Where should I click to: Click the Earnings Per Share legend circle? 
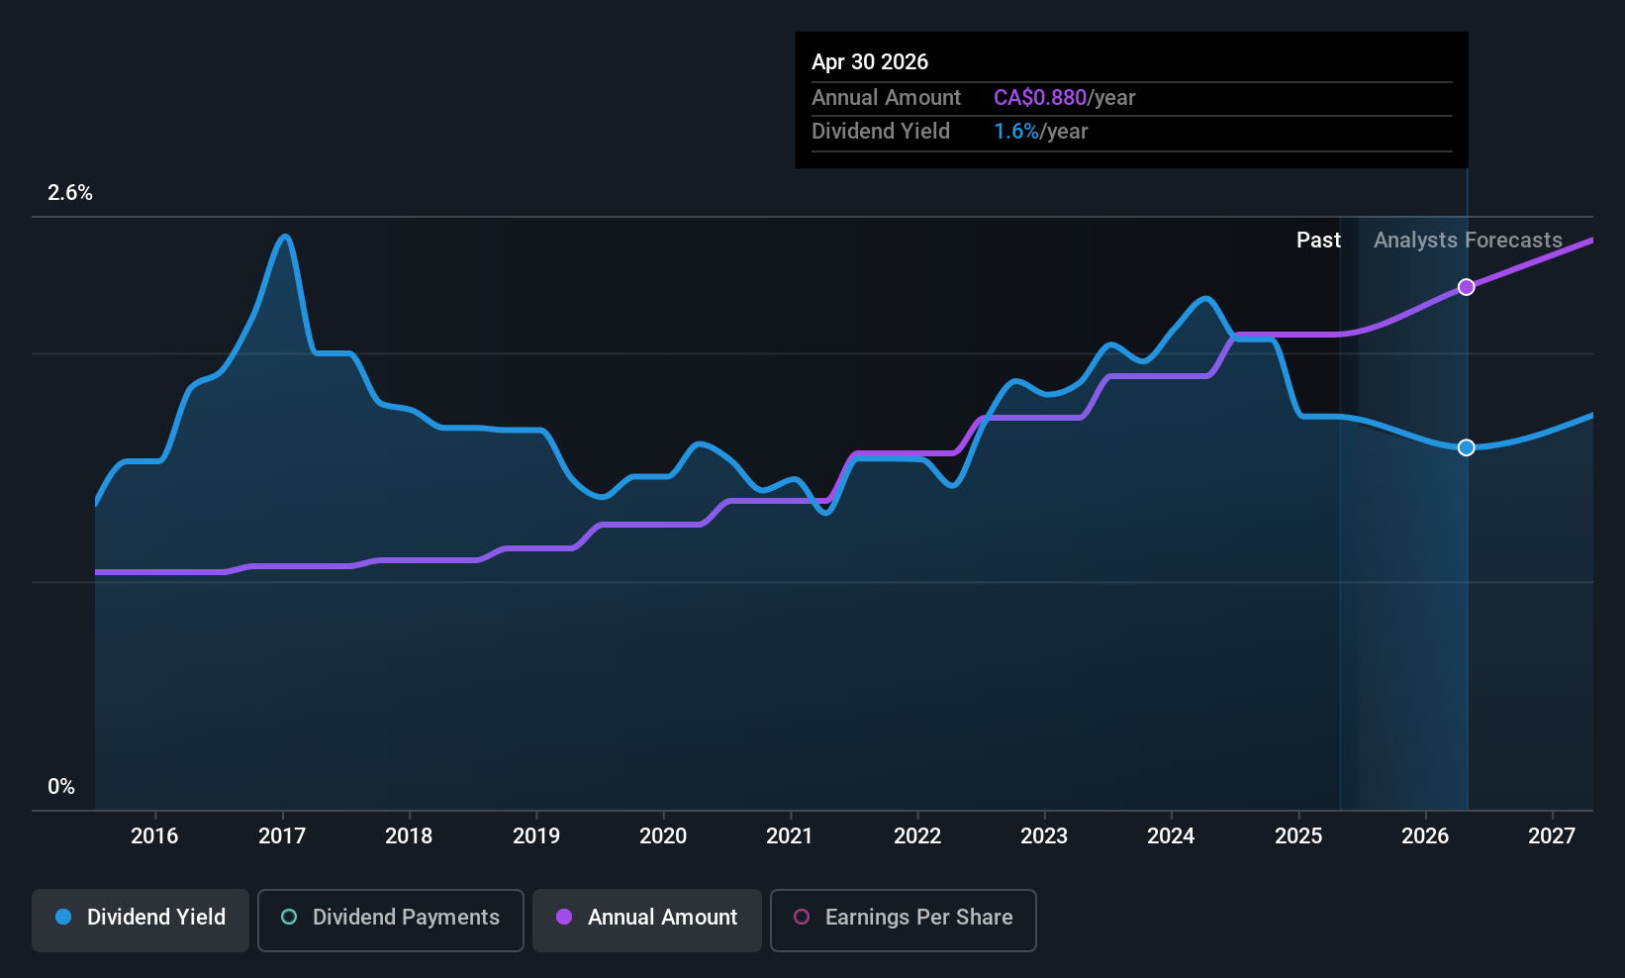point(802,918)
